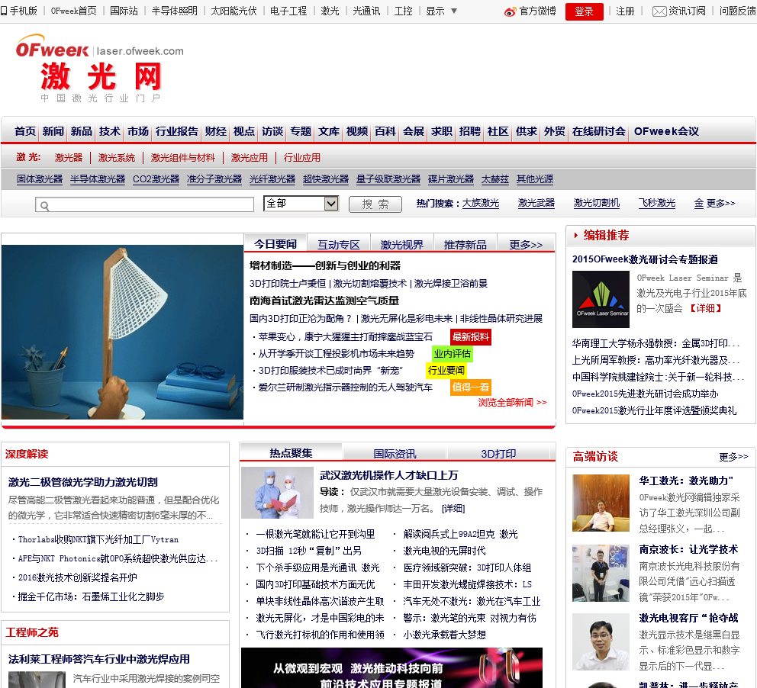Screen dimensions: 757x688
Task: Click the 激光器 subcategory link
Action: click(x=69, y=157)
